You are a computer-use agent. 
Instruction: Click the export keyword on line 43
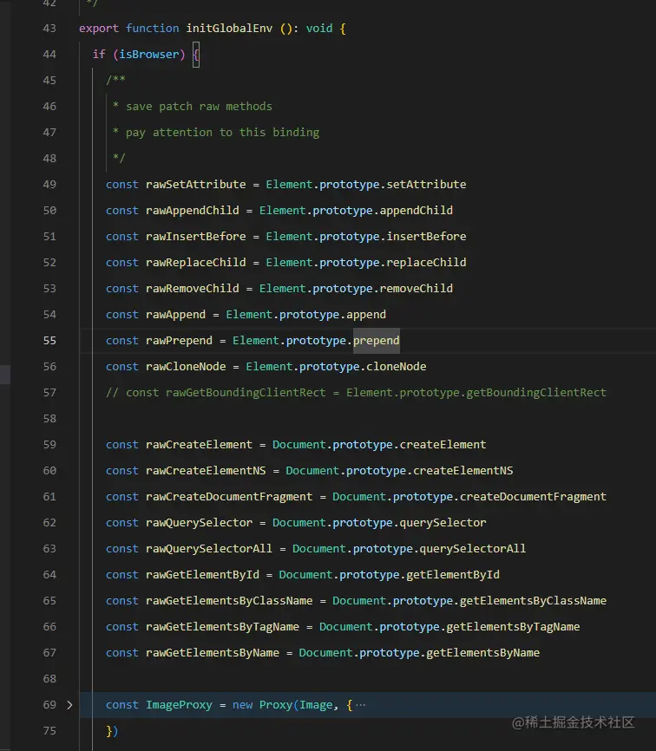click(99, 29)
